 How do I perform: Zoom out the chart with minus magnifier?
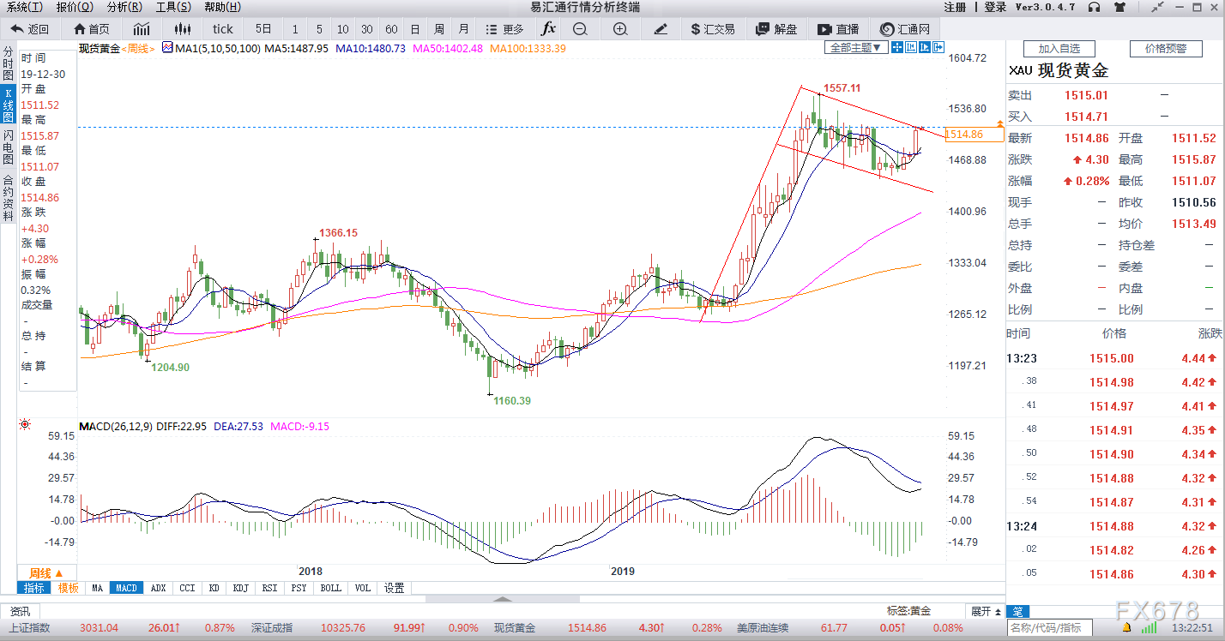[580, 28]
